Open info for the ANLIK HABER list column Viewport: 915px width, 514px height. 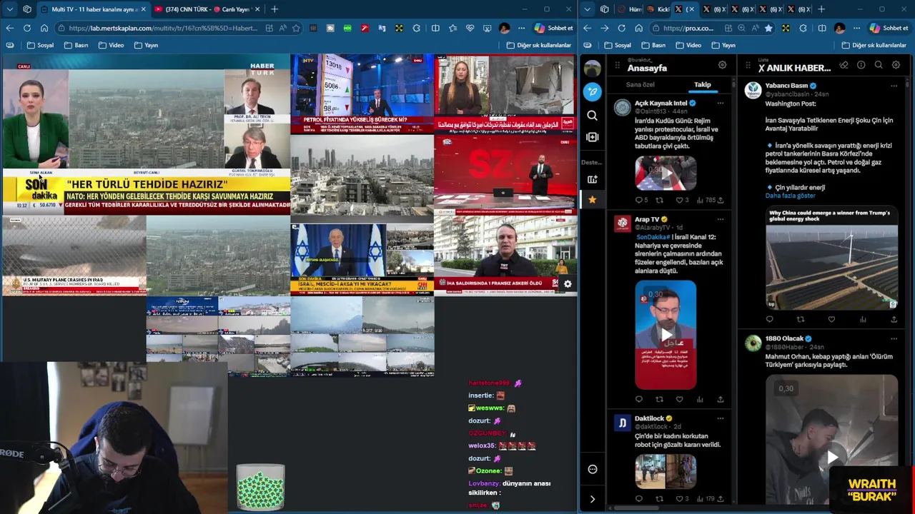(x=861, y=65)
